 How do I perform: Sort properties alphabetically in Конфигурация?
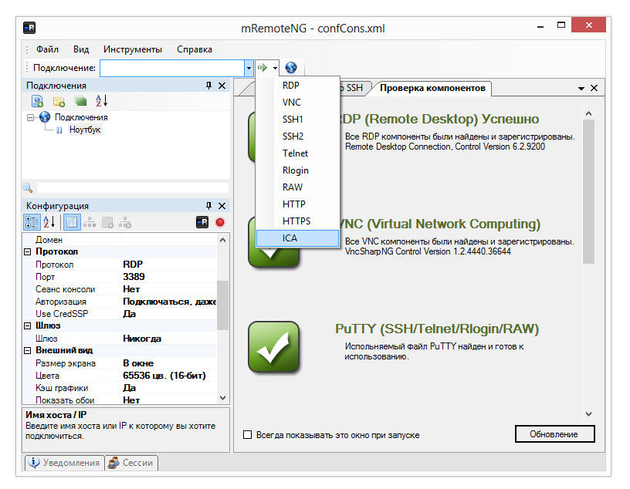49,222
